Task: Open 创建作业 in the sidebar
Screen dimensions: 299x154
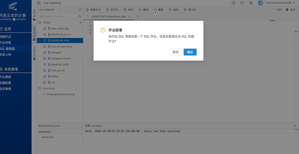Action: pyautogui.click(x=5, y=37)
